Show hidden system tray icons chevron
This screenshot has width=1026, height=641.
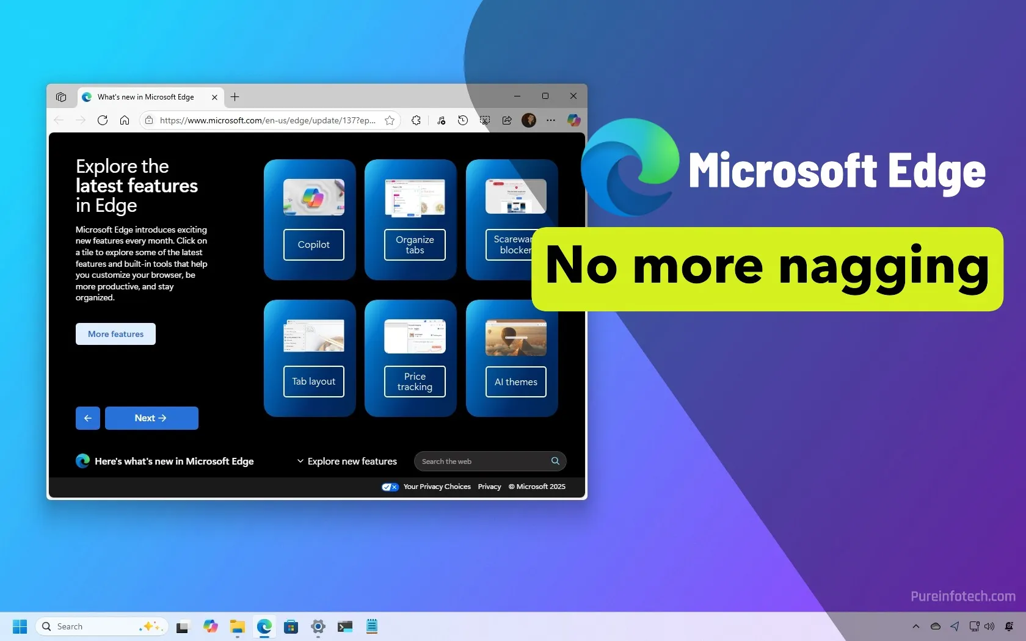916,626
